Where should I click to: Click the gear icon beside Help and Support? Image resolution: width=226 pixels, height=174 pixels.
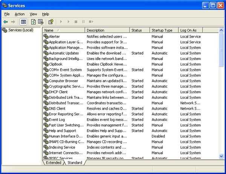coord(46,130)
